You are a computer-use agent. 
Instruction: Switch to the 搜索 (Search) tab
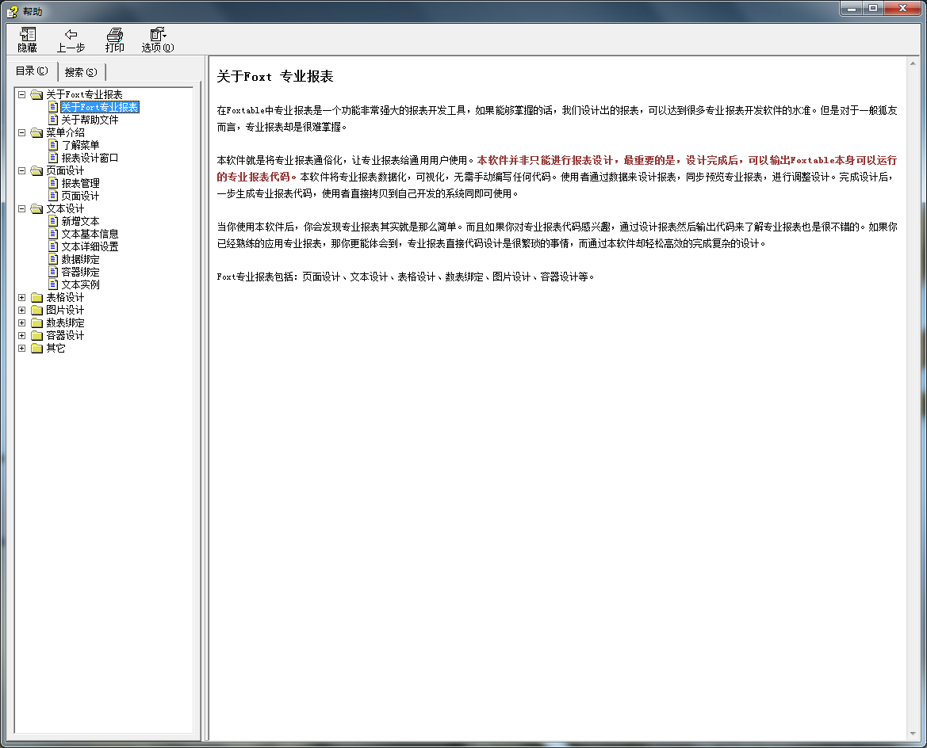(x=81, y=72)
